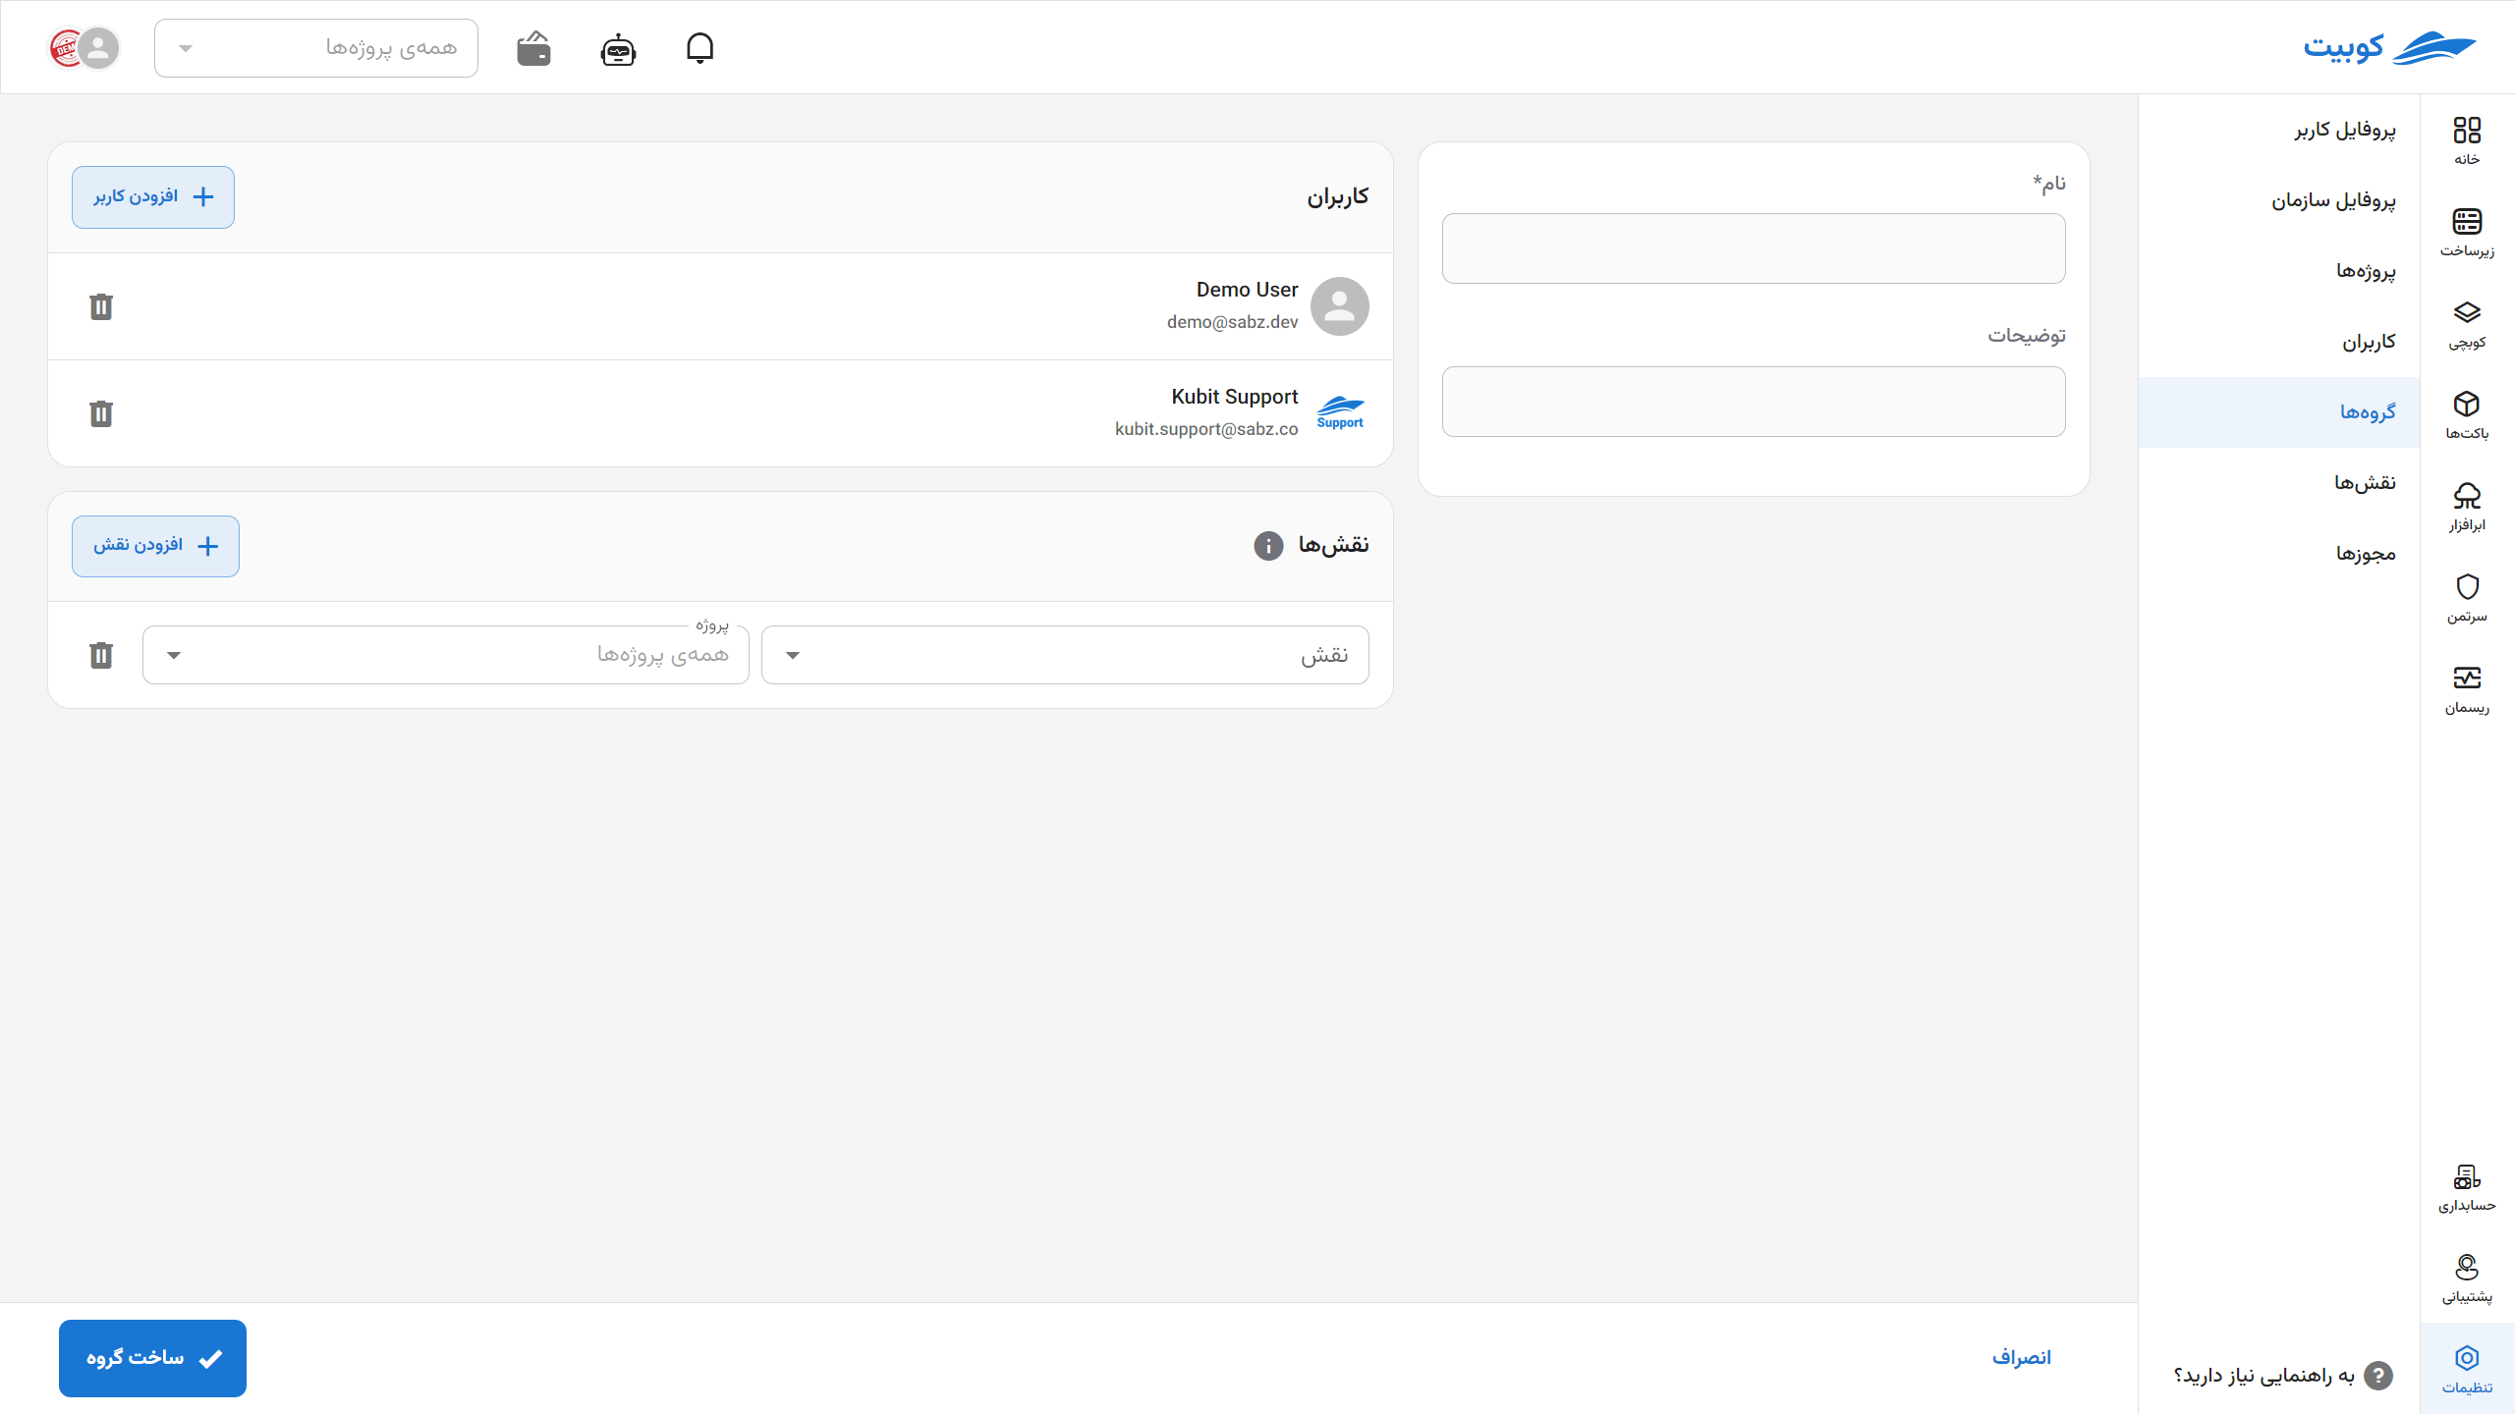2515x1414 pixels.
Task: Open پشتیبانی support icon
Action: point(2467,1278)
